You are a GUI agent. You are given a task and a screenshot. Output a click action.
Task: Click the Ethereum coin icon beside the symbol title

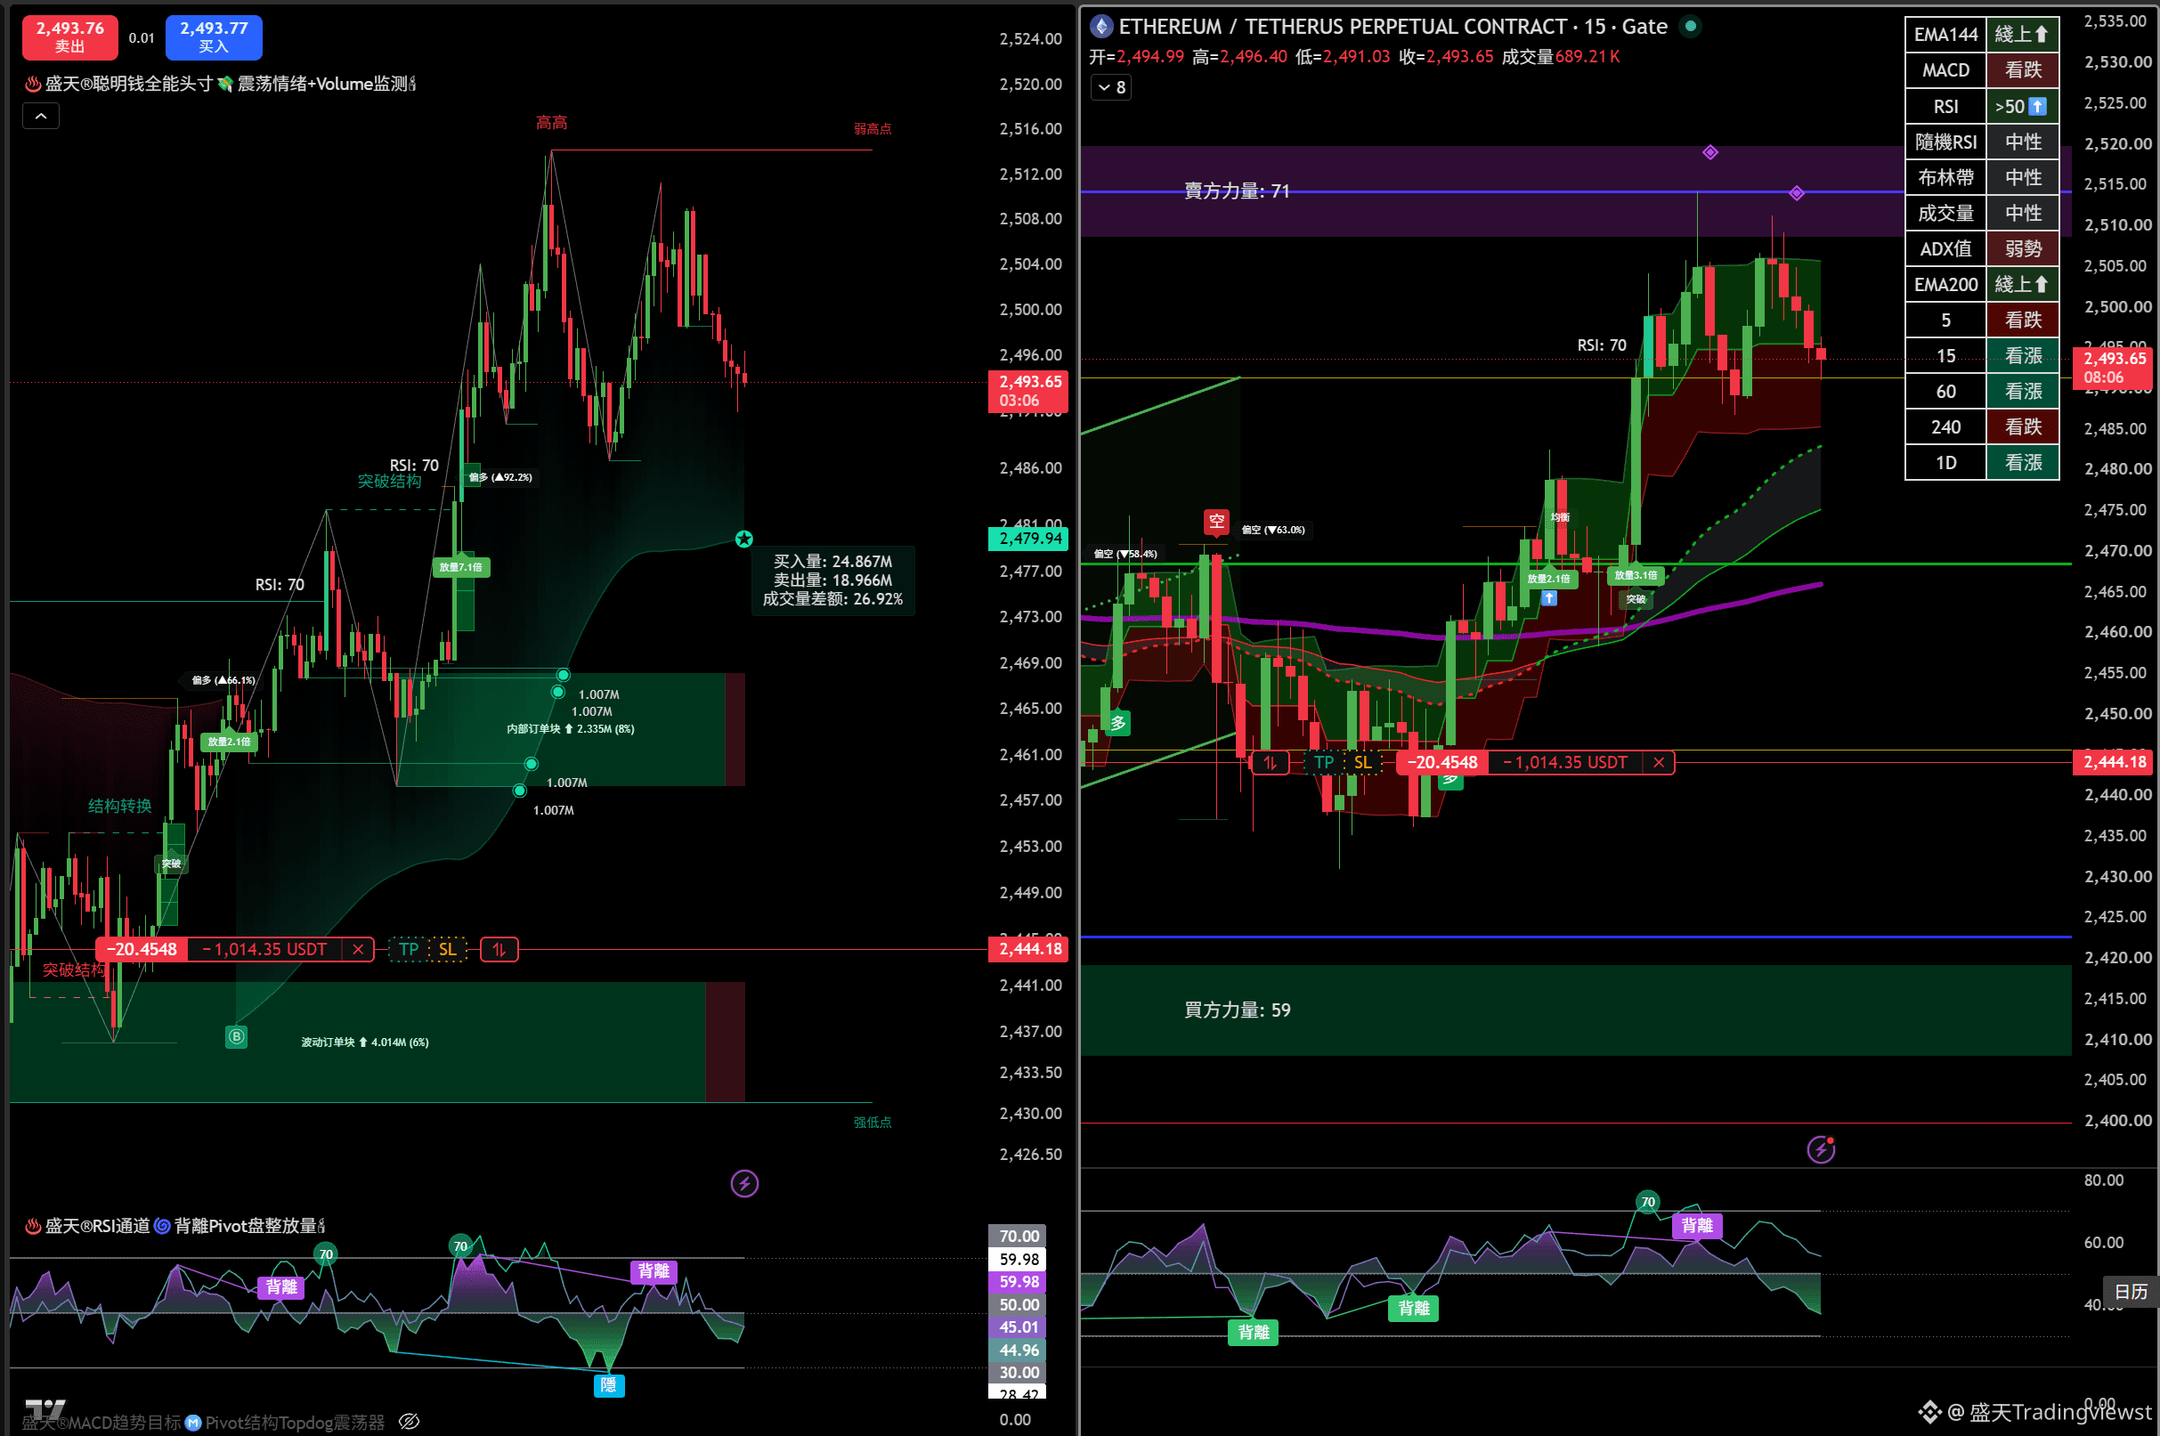[1101, 27]
